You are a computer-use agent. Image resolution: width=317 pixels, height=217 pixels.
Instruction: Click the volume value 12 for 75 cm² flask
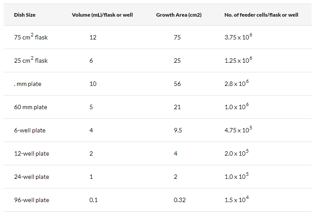pos(93,37)
